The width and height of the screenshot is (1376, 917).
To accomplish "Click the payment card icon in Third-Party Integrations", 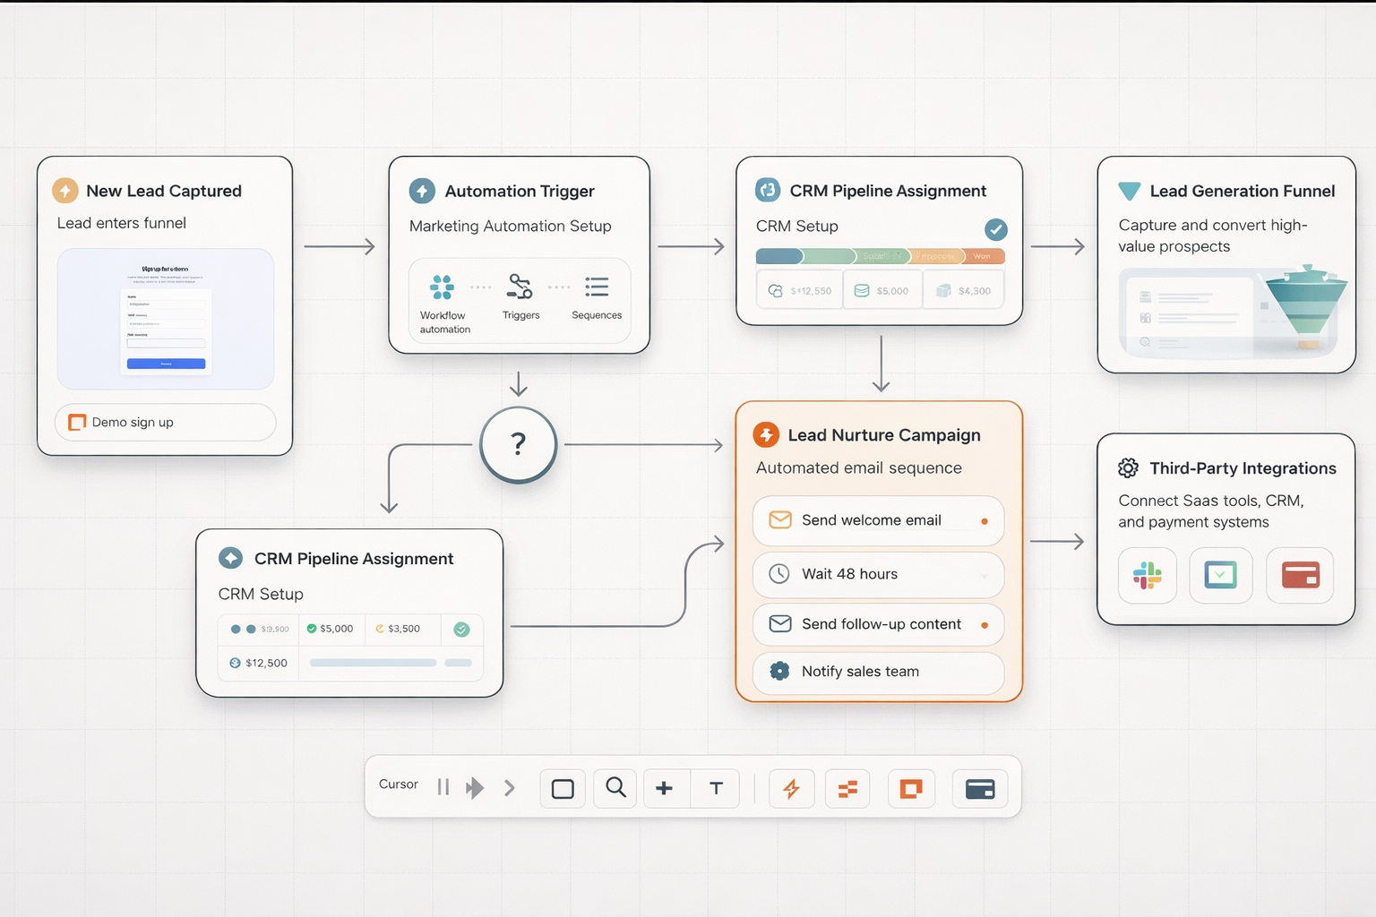I will tap(1300, 576).
